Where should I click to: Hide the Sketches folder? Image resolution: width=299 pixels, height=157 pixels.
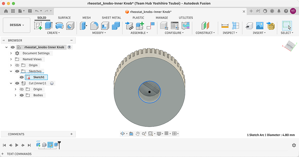(x=17, y=71)
